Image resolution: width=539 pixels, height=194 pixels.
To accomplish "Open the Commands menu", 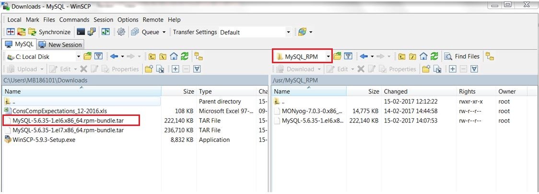I will 74,20.
